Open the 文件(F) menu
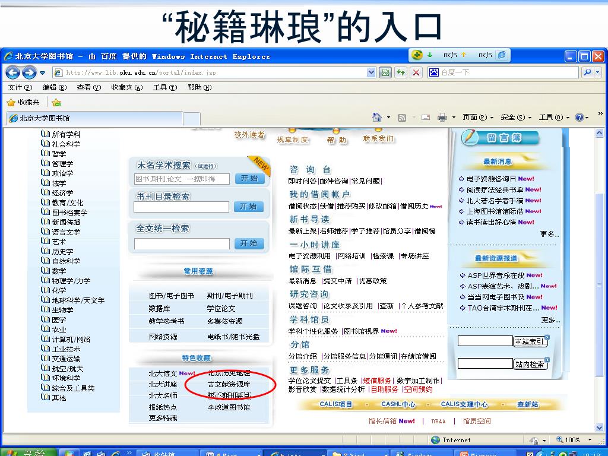 pos(20,88)
